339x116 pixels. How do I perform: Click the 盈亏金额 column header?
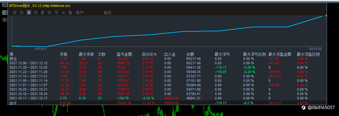(124, 55)
